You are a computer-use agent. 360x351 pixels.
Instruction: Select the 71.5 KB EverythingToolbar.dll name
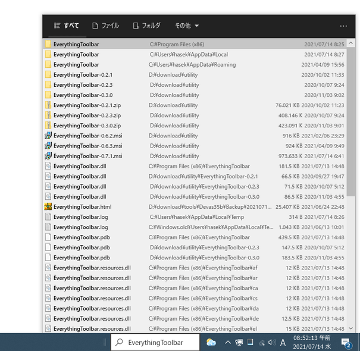(80, 187)
